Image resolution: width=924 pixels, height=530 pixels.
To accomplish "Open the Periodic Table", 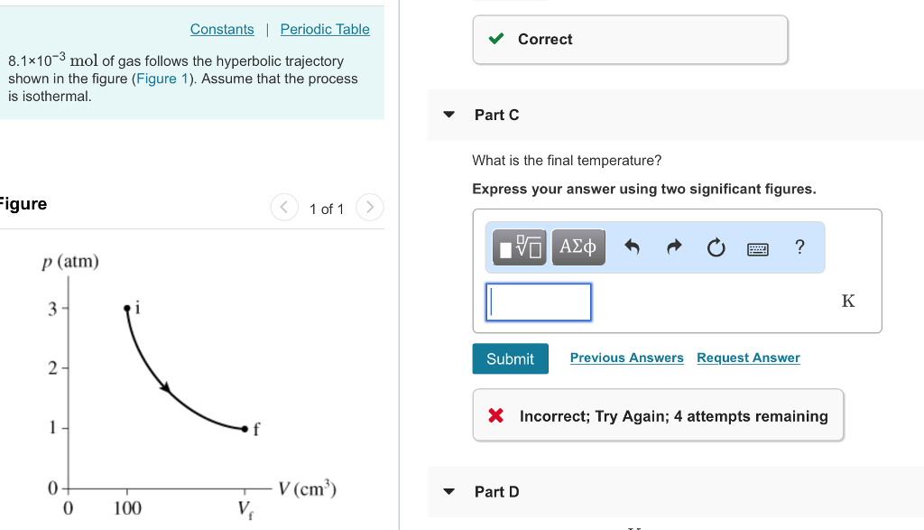I will 324,29.
